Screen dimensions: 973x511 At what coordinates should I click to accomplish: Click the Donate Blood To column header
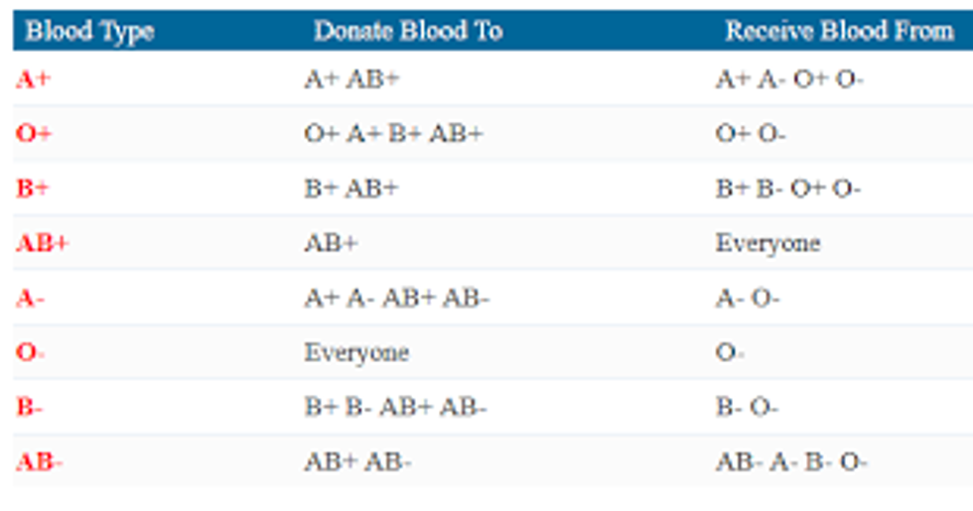[x=407, y=32]
